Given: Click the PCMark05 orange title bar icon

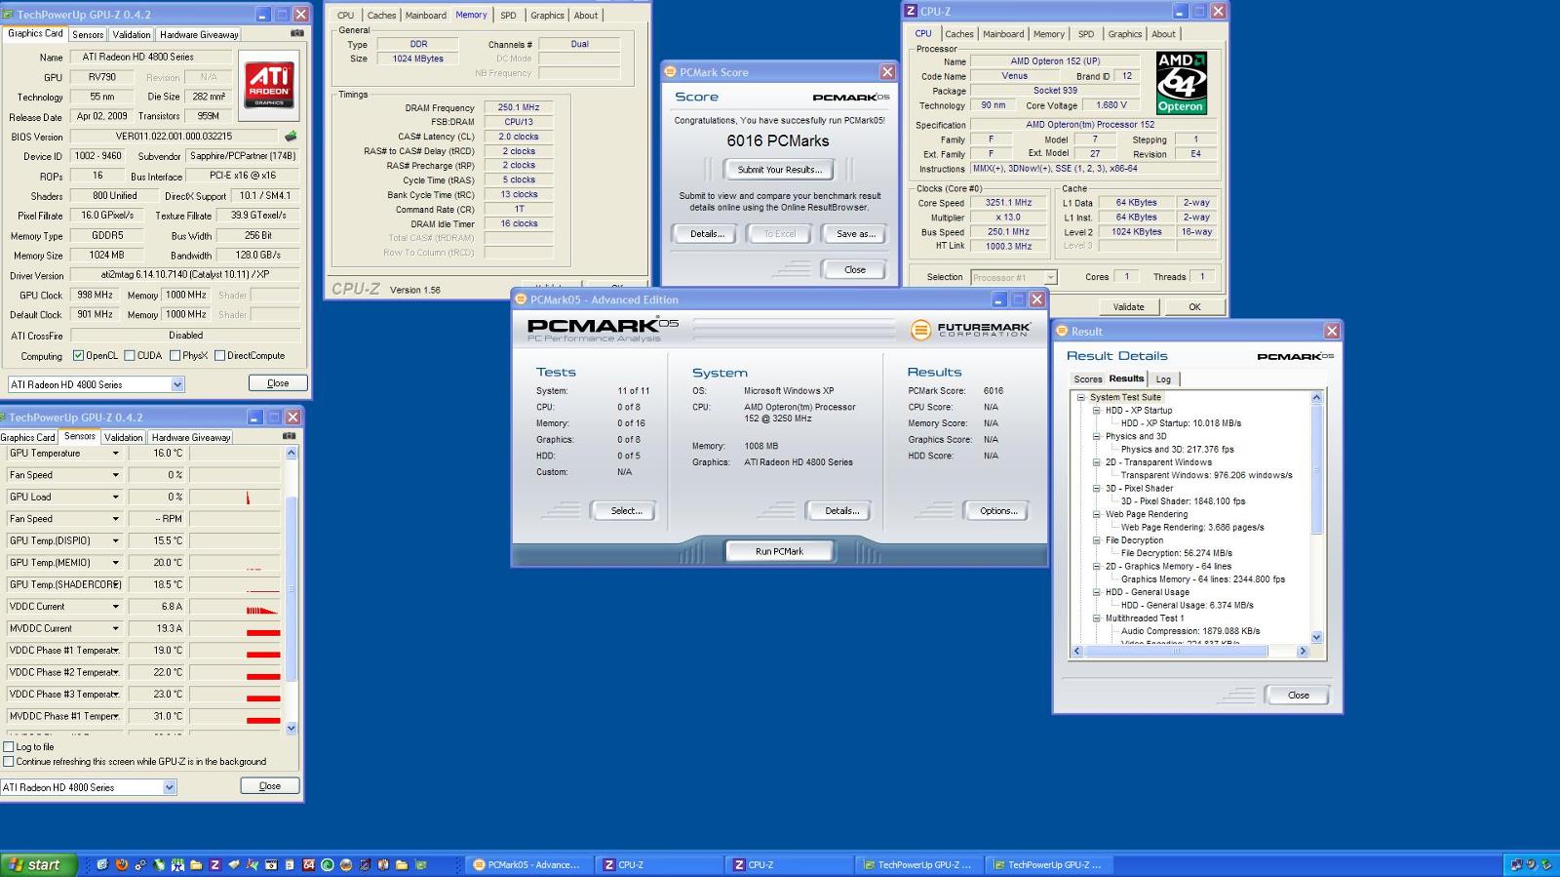Looking at the screenshot, I should (522, 299).
